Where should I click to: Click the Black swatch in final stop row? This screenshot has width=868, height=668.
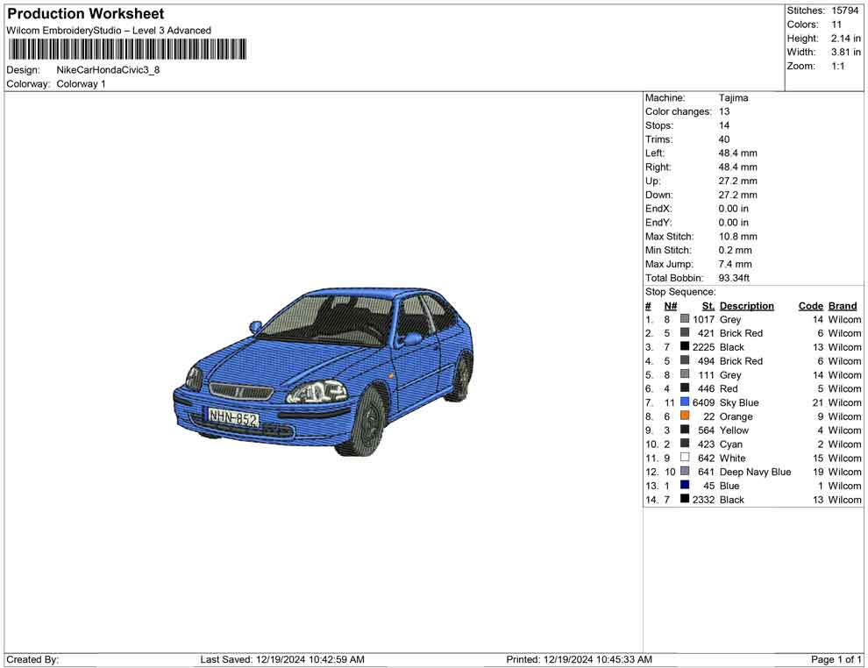(x=685, y=500)
